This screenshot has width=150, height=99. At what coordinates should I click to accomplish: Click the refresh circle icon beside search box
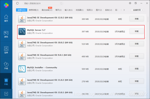(x=17, y=4)
